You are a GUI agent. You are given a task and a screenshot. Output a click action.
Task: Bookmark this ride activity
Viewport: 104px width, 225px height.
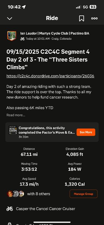click(x=81, y=18)
